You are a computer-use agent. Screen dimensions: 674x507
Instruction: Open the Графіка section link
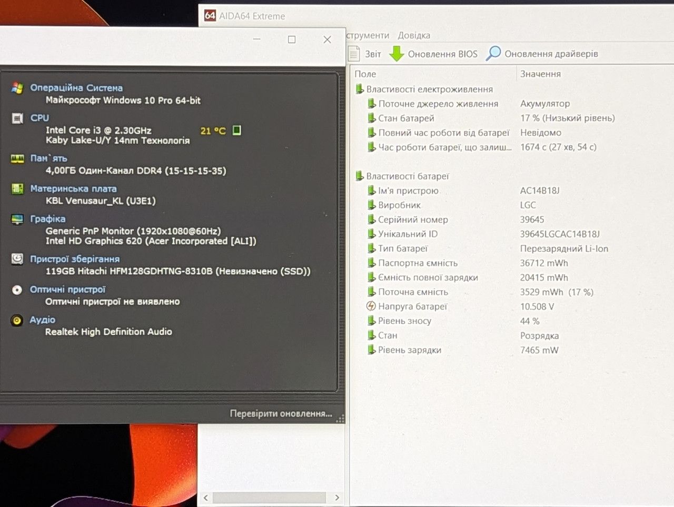point(48,219)
